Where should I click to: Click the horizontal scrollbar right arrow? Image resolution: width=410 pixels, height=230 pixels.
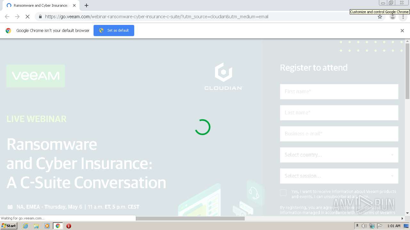(x=402, y=218)
